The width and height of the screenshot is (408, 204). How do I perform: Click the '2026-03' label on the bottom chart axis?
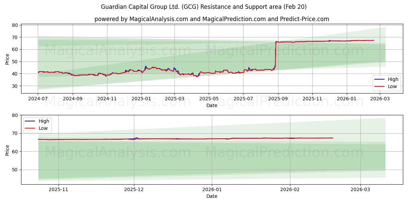[x=360, y=190]
